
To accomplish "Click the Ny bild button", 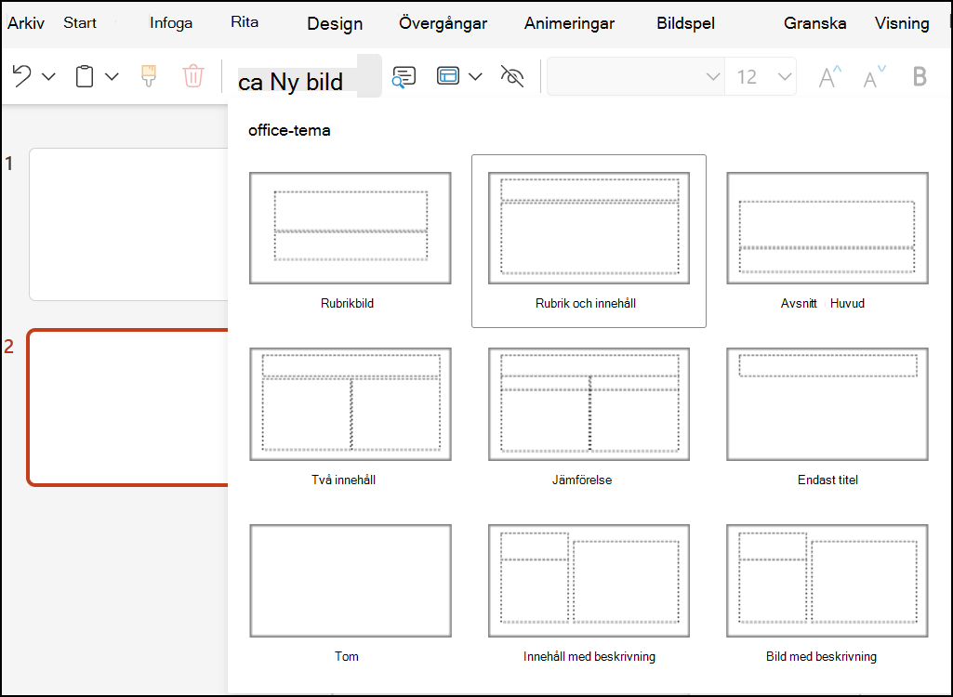I will 309,76.
